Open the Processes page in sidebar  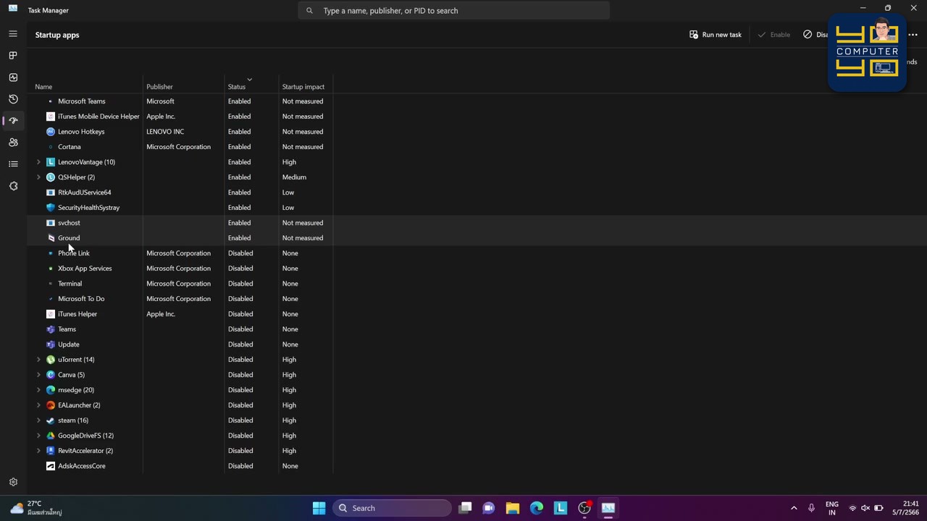point(13,56)
